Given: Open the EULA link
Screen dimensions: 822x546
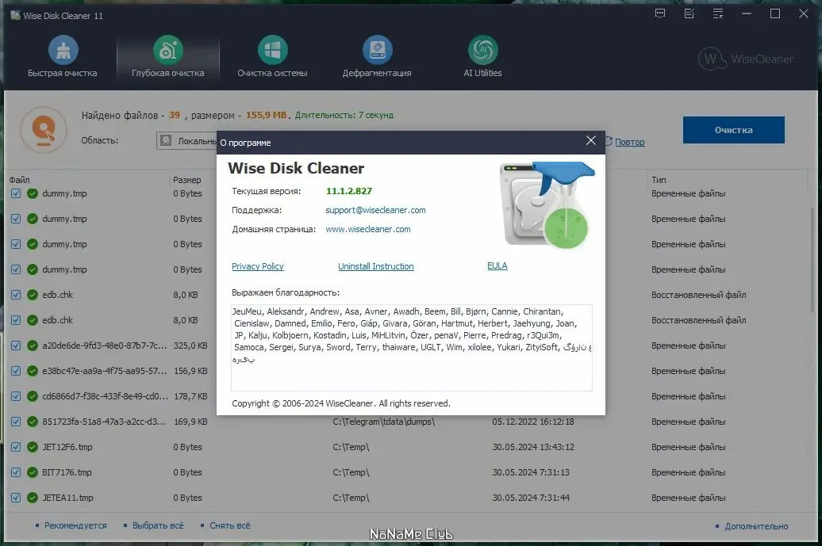Looking at the screenshot, I should [x=497, y=265].
